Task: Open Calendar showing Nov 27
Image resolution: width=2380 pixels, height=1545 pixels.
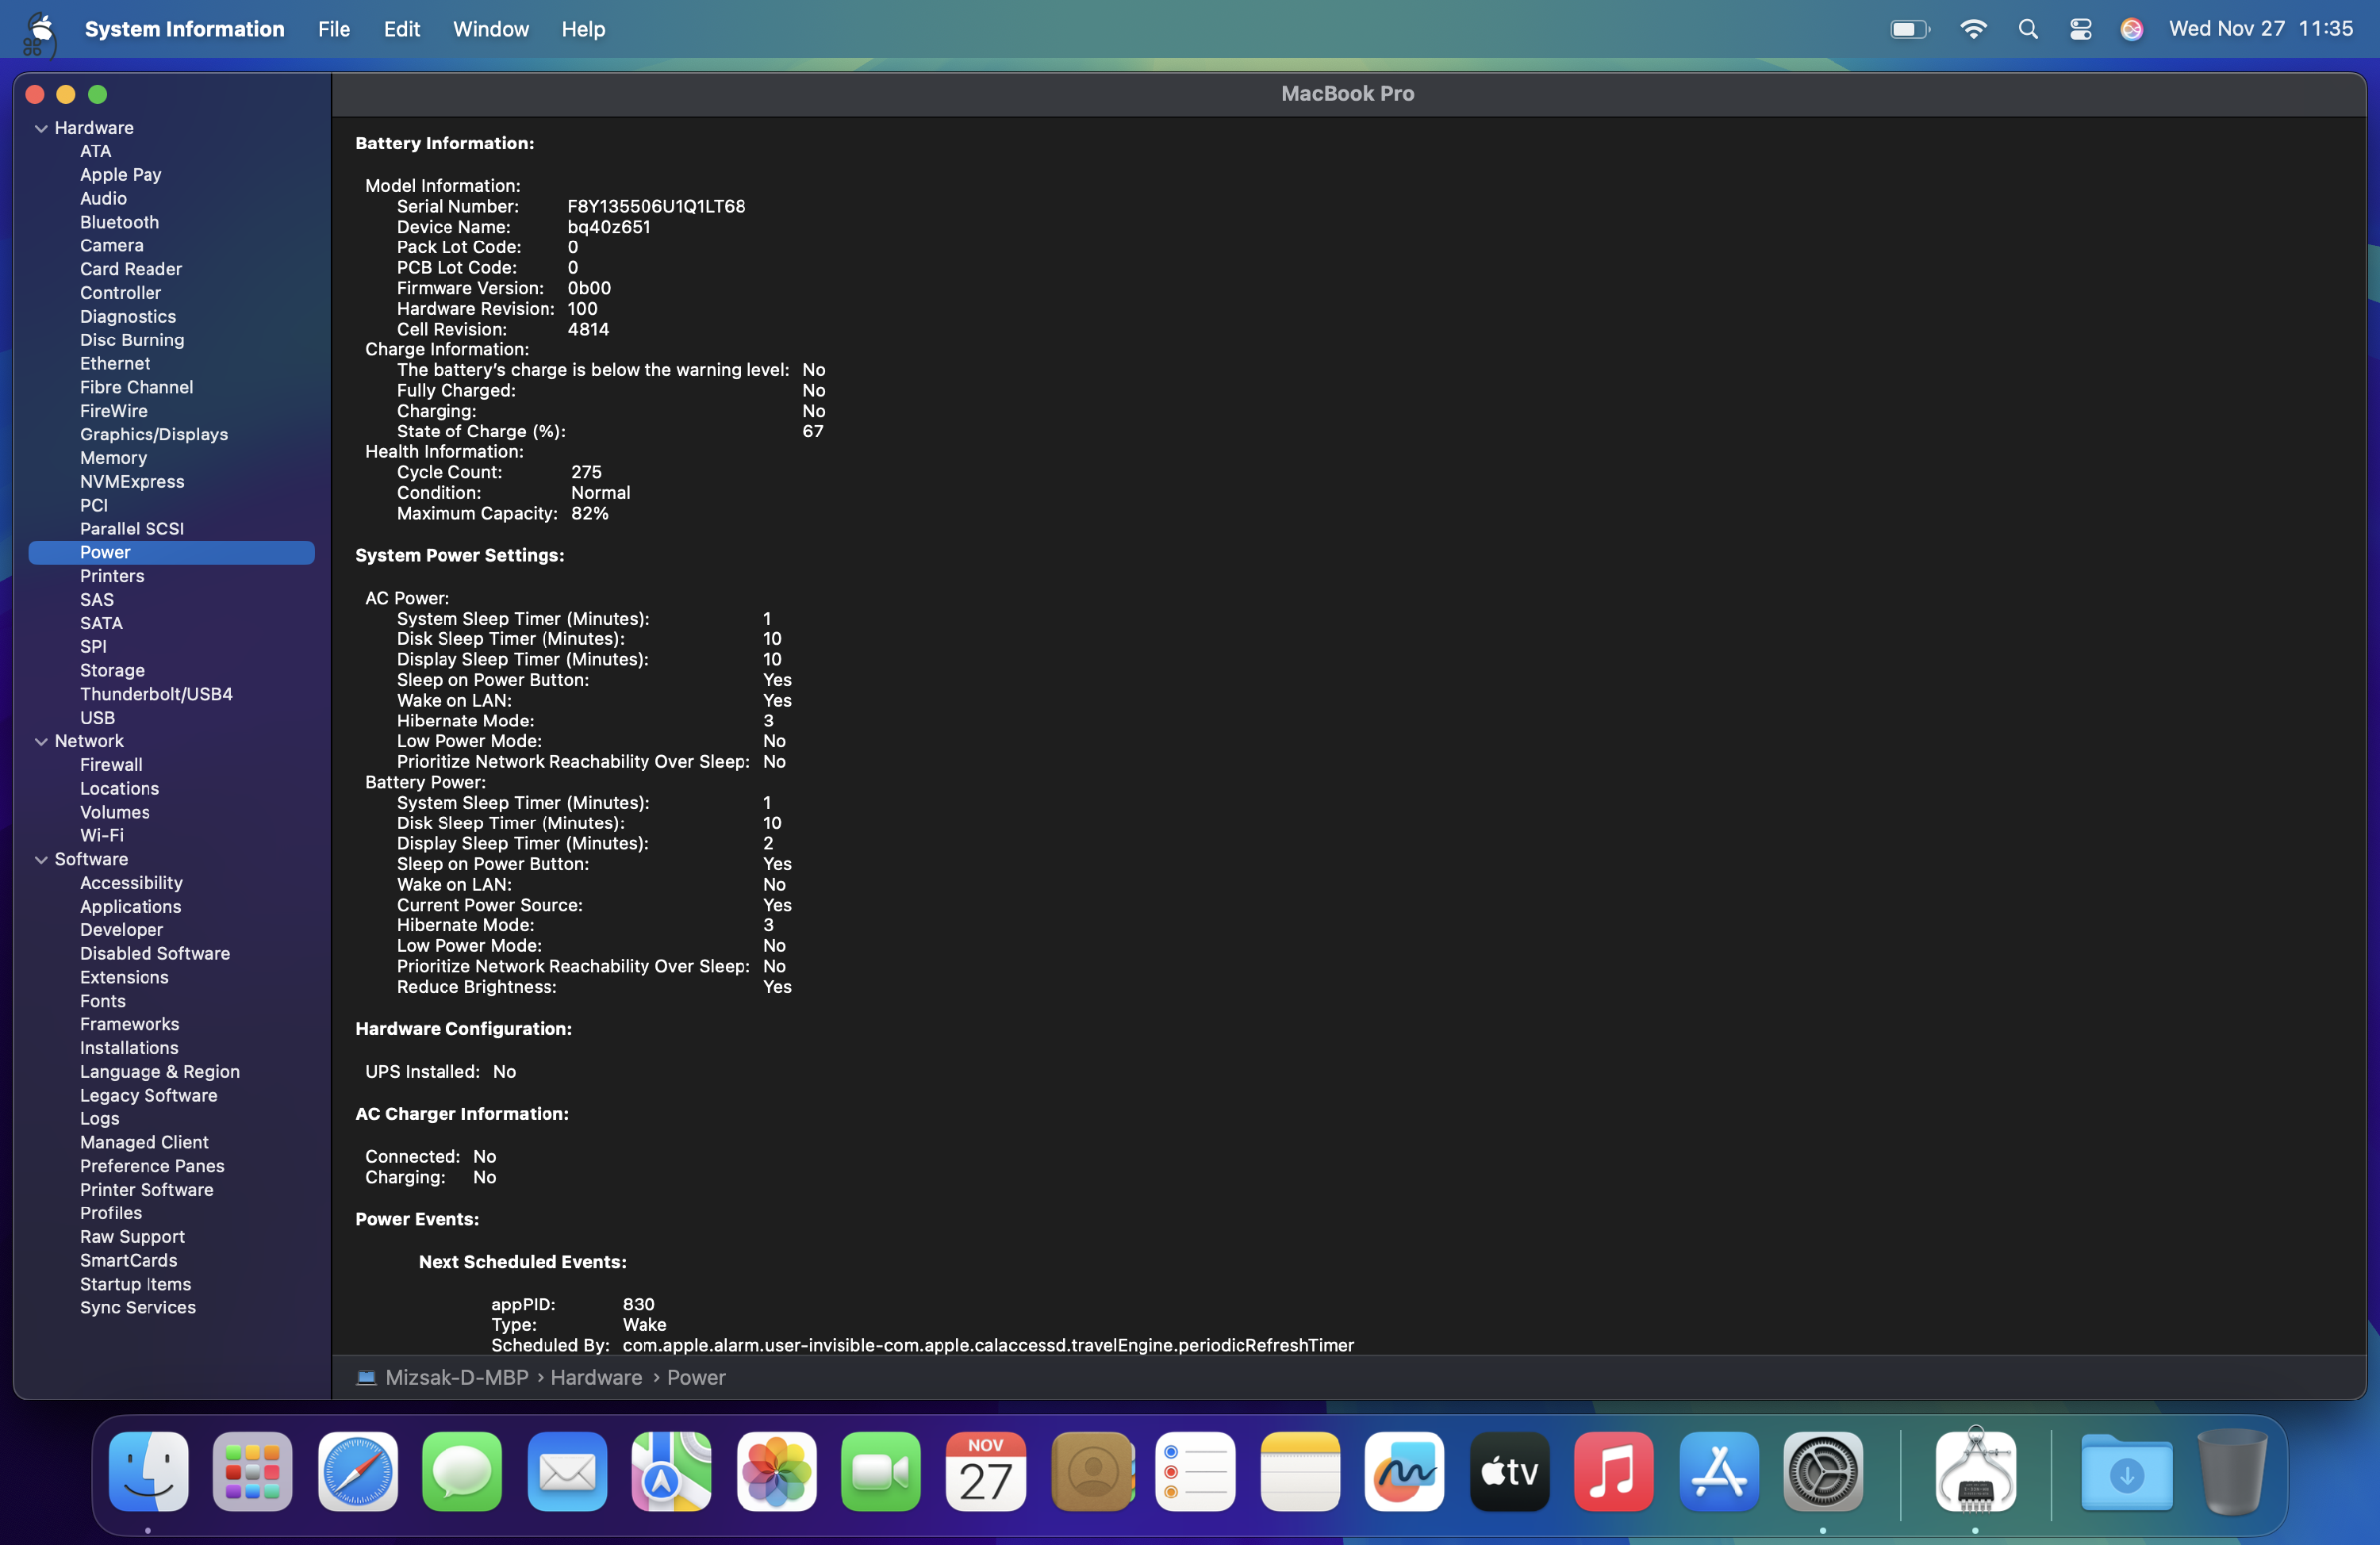Action: pos(986,1471)
